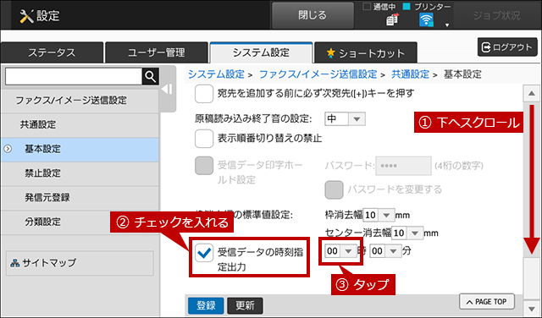Click the sidebar search input field
The image size is (542, 318).
click(74, 76)
